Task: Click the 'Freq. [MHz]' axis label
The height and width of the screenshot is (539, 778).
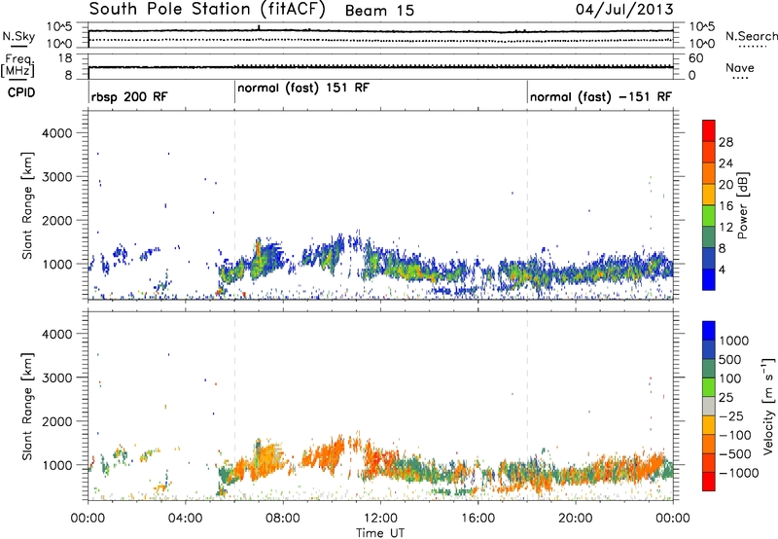Action: tap(18, 66)
